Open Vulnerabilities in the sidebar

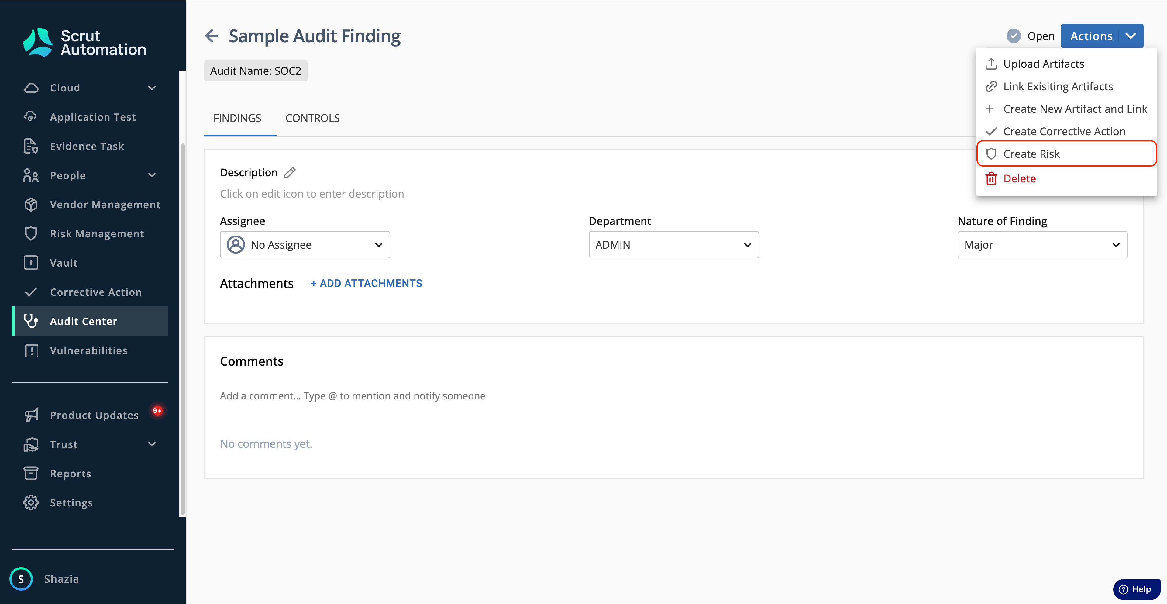(x=89, y=350)
